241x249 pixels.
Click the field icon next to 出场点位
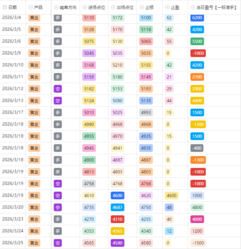[x=114, y=7]
